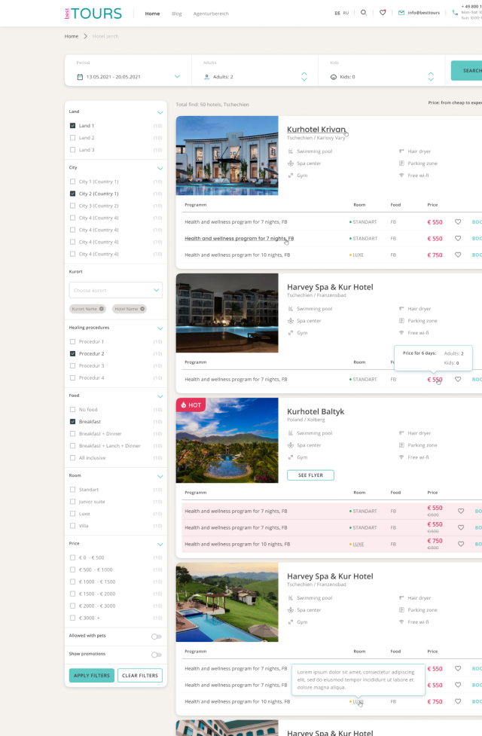Enable the Allowed with pets toggle
Viewport: 482px width, 736px height.
point(156,637)
